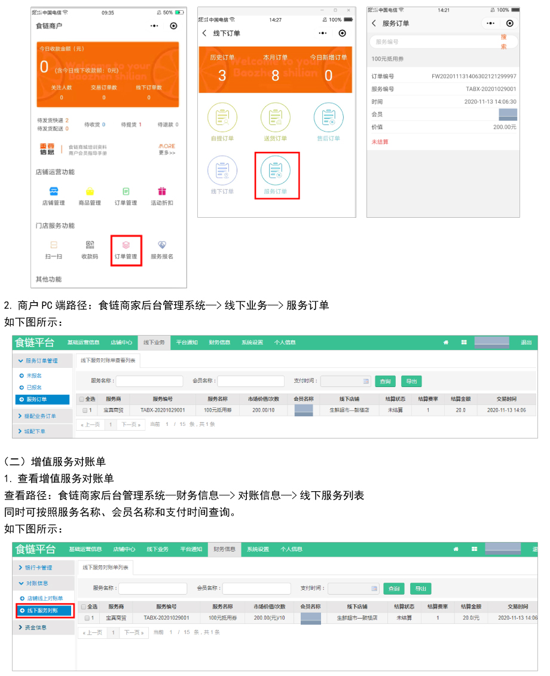Open the 收款码 QR code icon

pos(90,245)
